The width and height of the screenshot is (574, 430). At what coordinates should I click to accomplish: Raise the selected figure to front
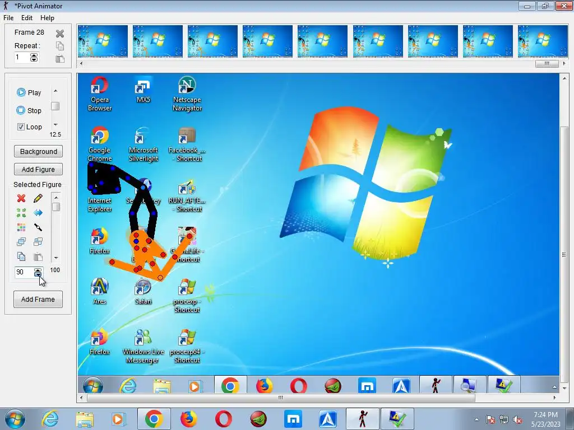click(21, 242)
